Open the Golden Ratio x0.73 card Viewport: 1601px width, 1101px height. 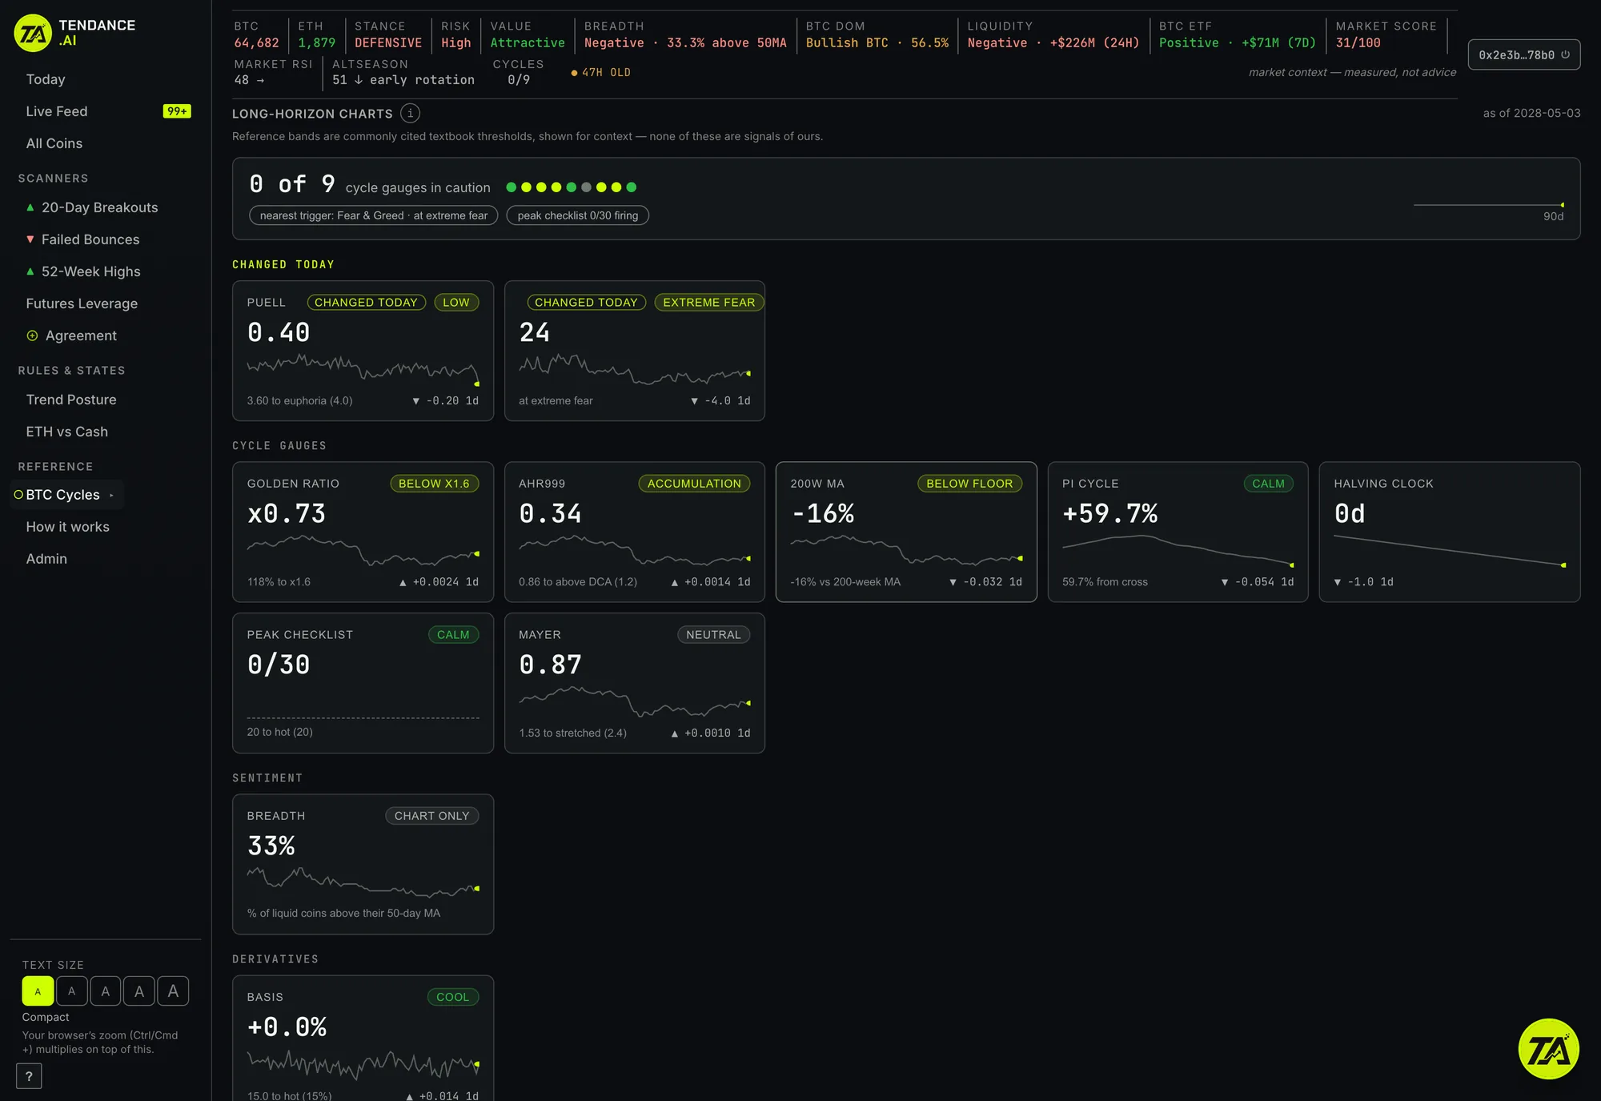coord(363,532)
